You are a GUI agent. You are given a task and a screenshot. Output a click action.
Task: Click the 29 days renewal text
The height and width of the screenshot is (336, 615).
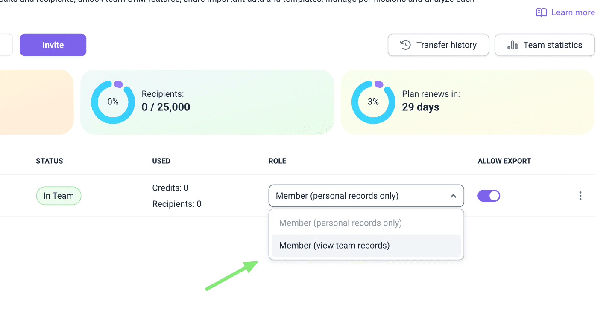point(420,107)
